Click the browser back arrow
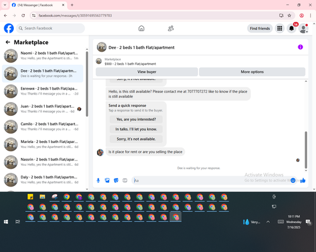The height and width of the screenshot is (252, 316). click(x=6, y=15)
